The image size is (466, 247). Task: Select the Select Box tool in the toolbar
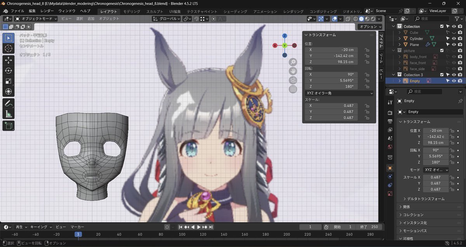coord(9,38)
